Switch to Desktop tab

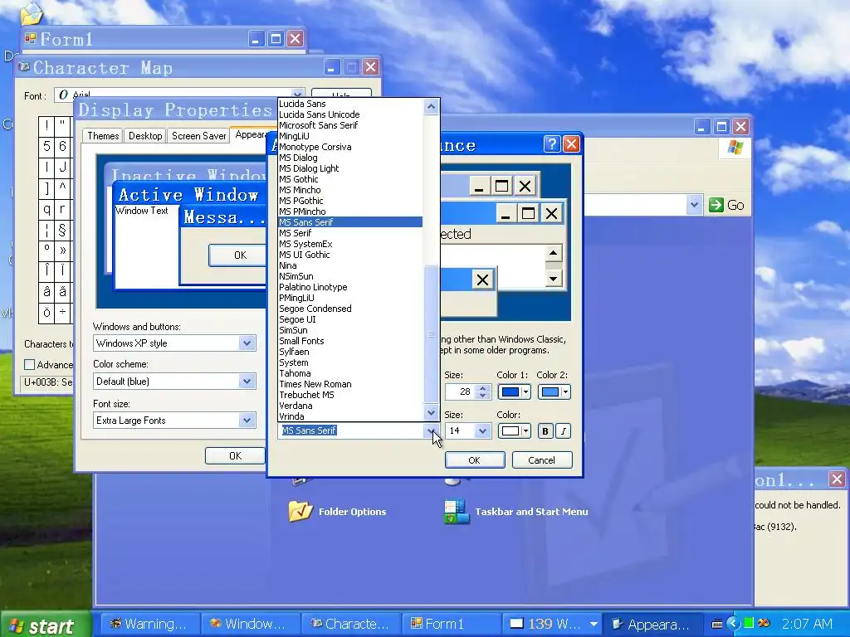[x=145, y=136]
